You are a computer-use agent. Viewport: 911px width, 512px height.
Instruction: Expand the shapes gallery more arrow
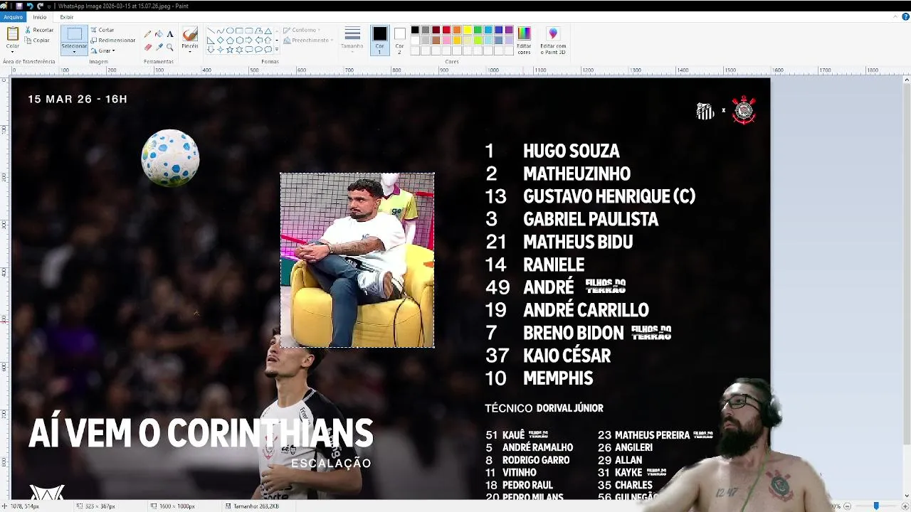(277, 50)
